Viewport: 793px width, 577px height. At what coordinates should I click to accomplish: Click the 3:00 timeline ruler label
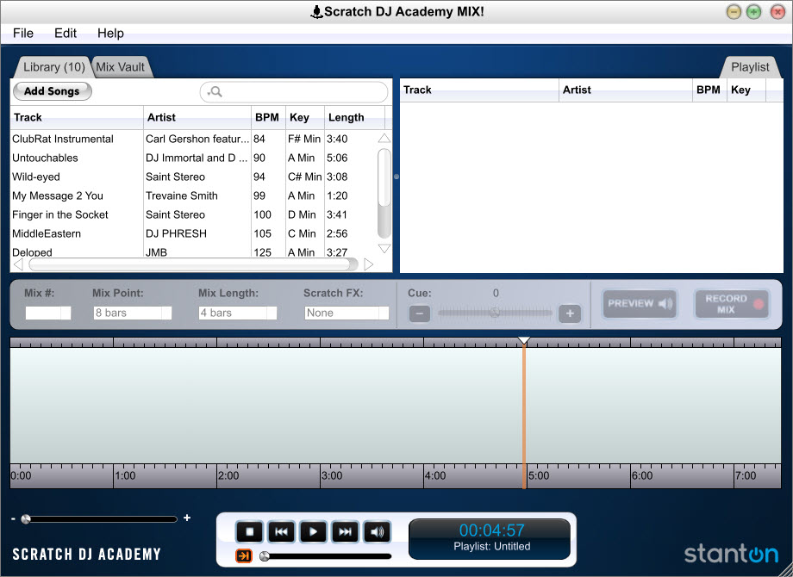(x=332, y=476)
